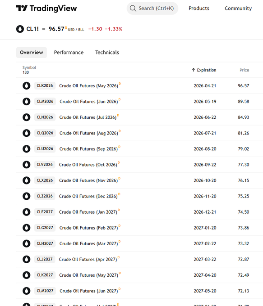Open the CLV2026 ticker badge
263x306 pixels.
coord(45,165)
